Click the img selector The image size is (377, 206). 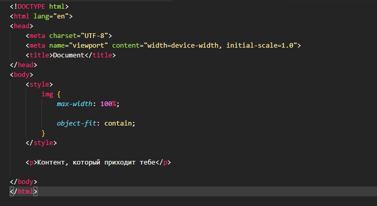tap(47, 94)
